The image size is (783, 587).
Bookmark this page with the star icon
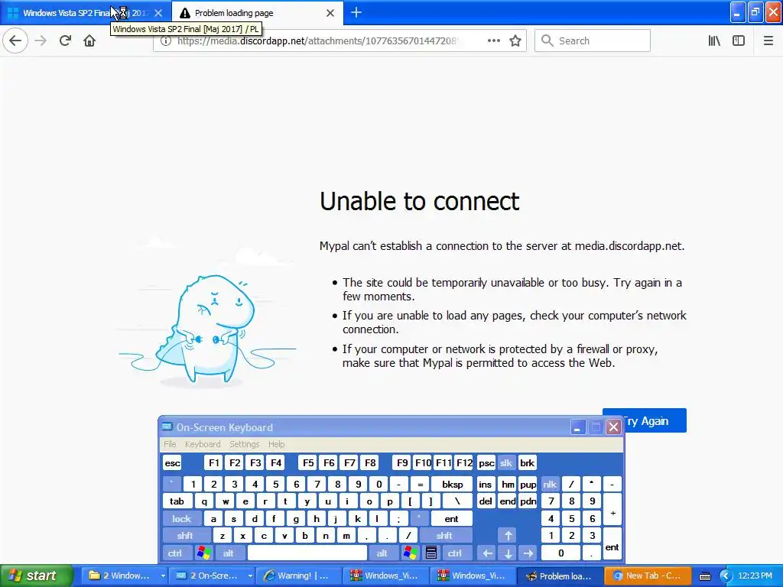[515, 41]
